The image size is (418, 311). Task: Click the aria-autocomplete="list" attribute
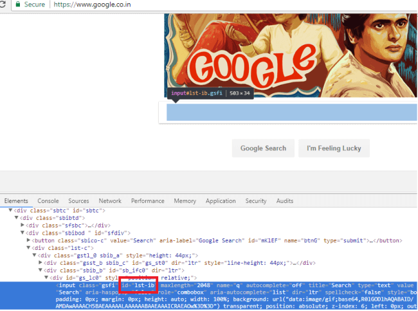click(248, 292)
